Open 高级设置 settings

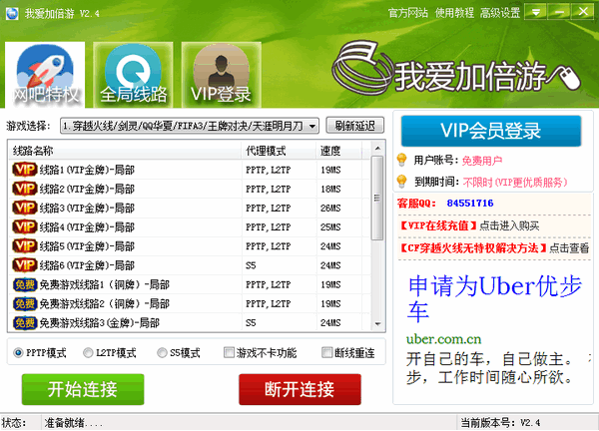click(x=500, y=13)
